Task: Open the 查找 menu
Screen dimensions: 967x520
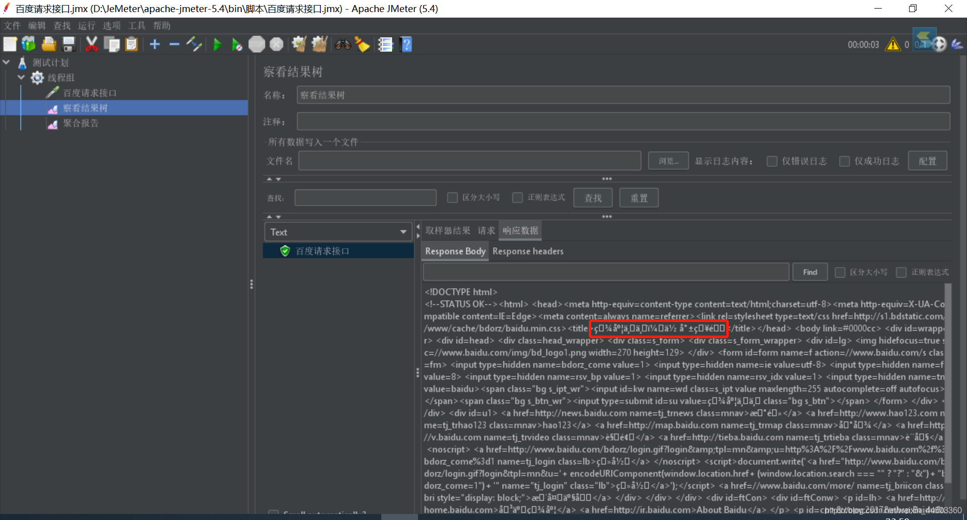Action: 62,26
